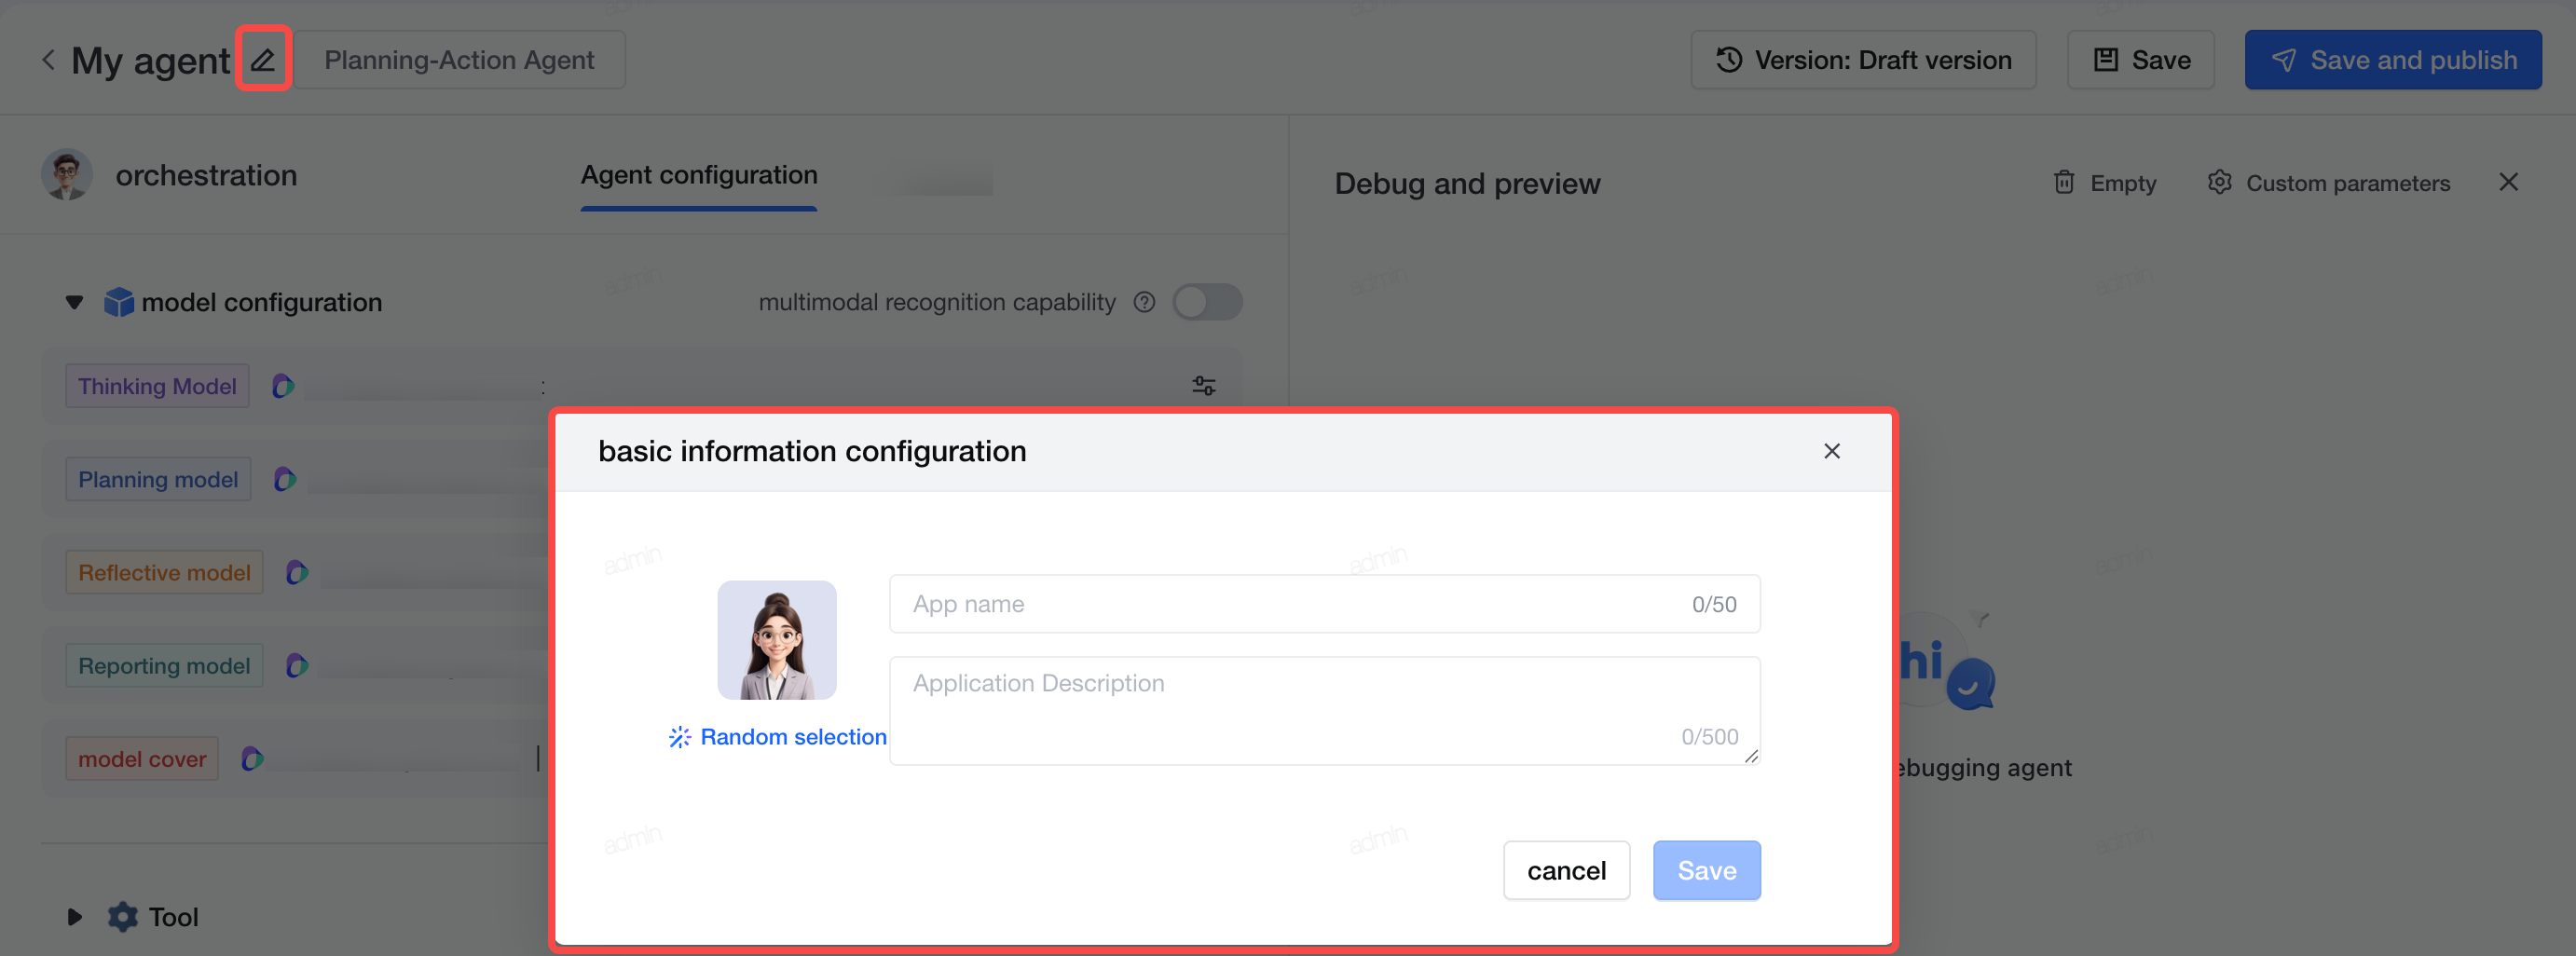Click the agent avatar thumbnail in dialog

tap(777, 640)
